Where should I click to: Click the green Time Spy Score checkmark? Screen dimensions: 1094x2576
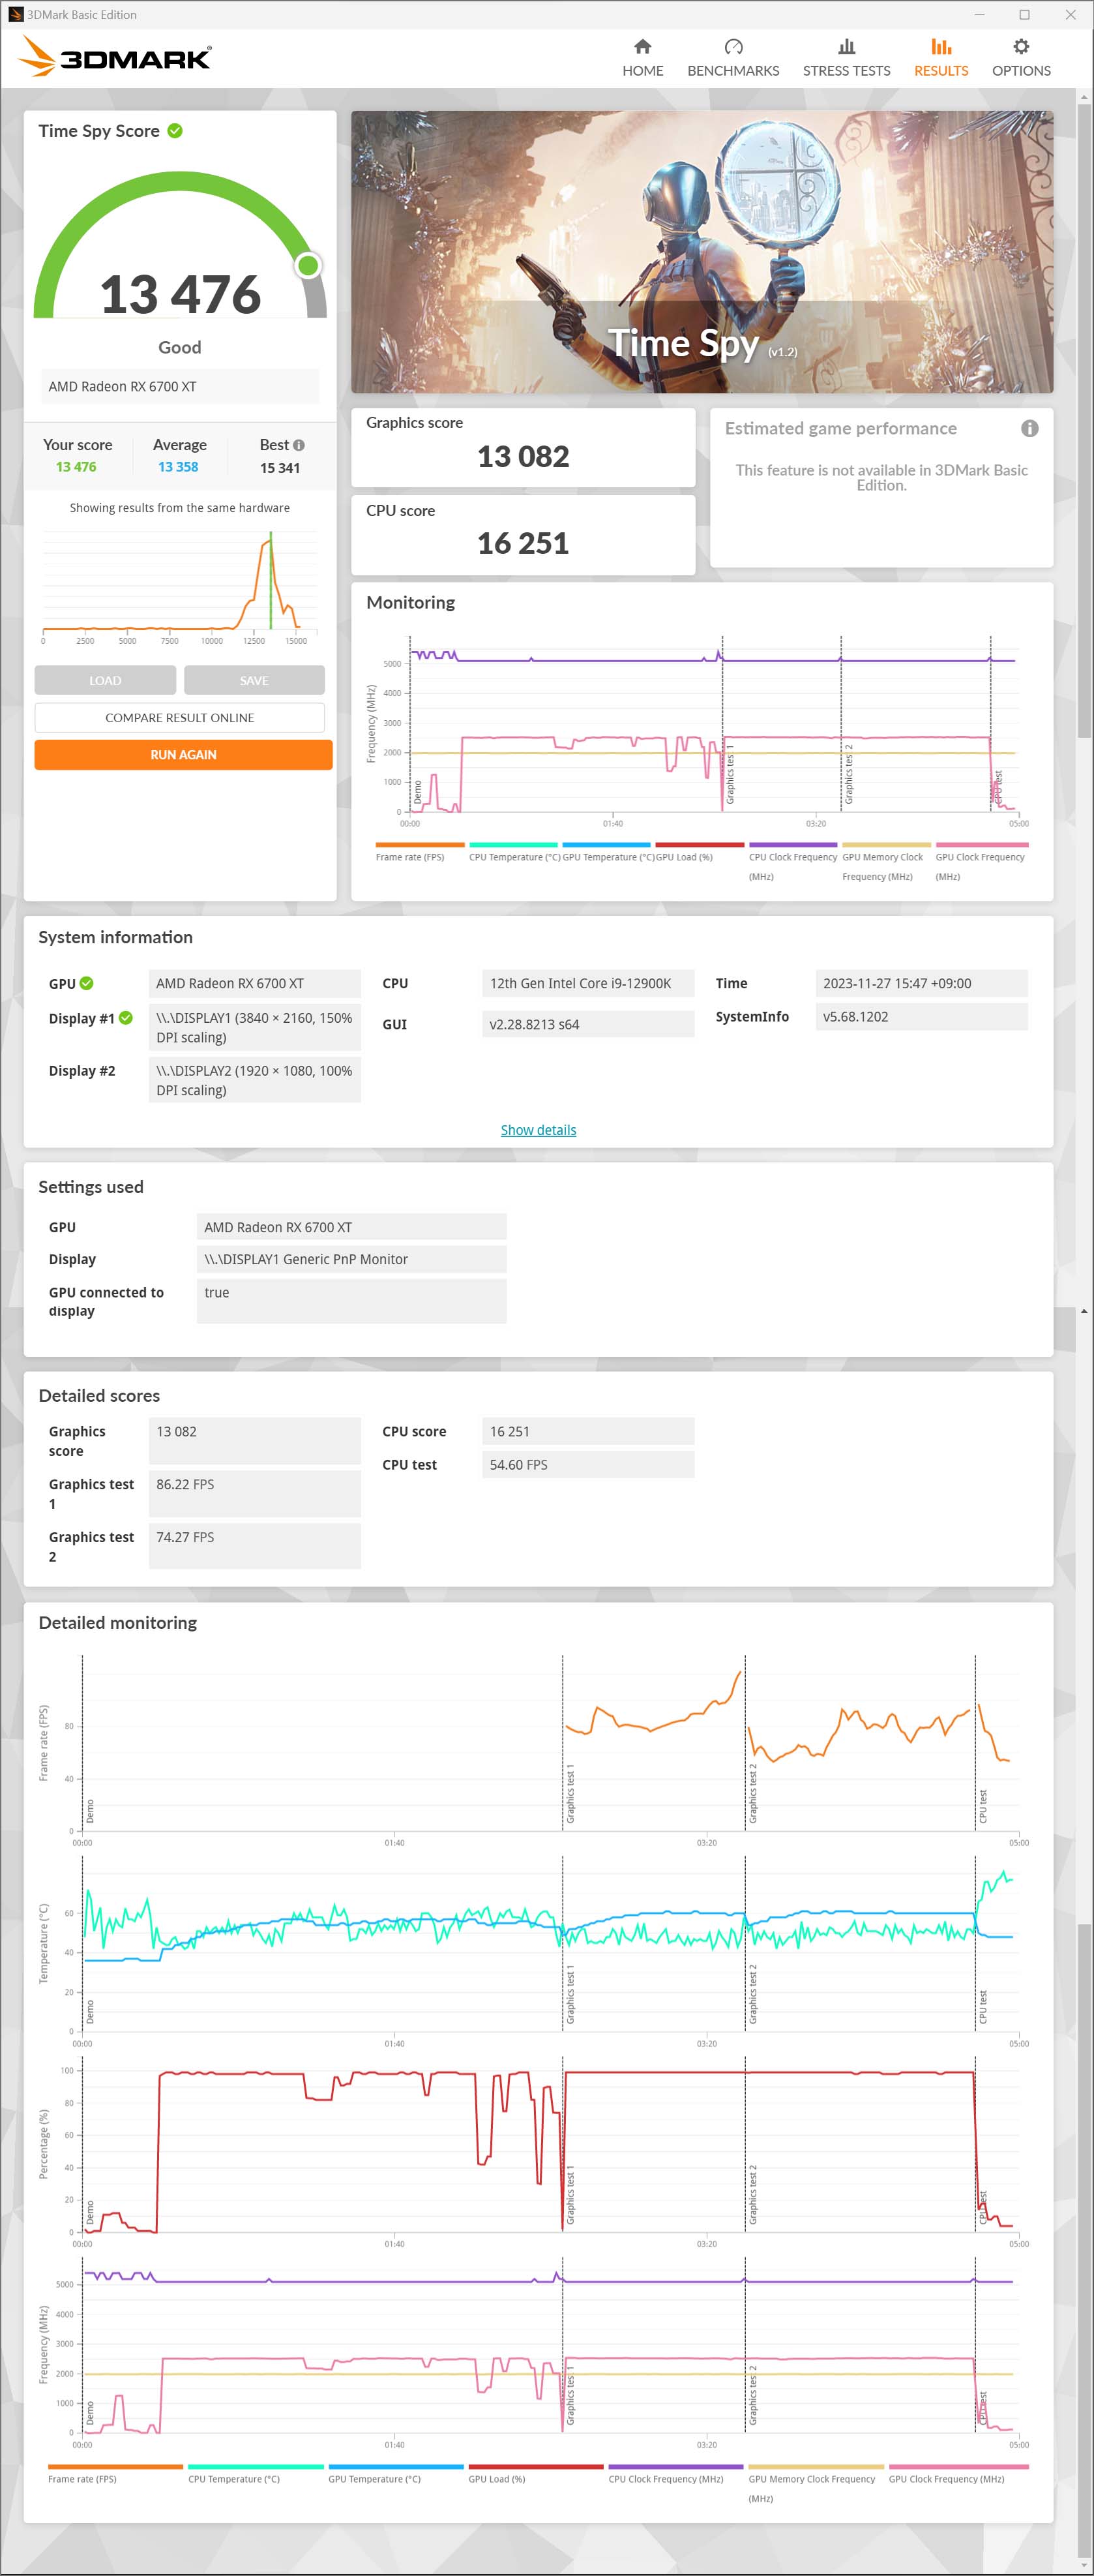click(x=175, y=131)
